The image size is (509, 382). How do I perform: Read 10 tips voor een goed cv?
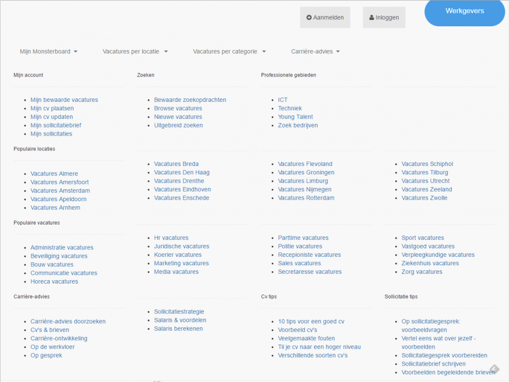click(311, 321)
